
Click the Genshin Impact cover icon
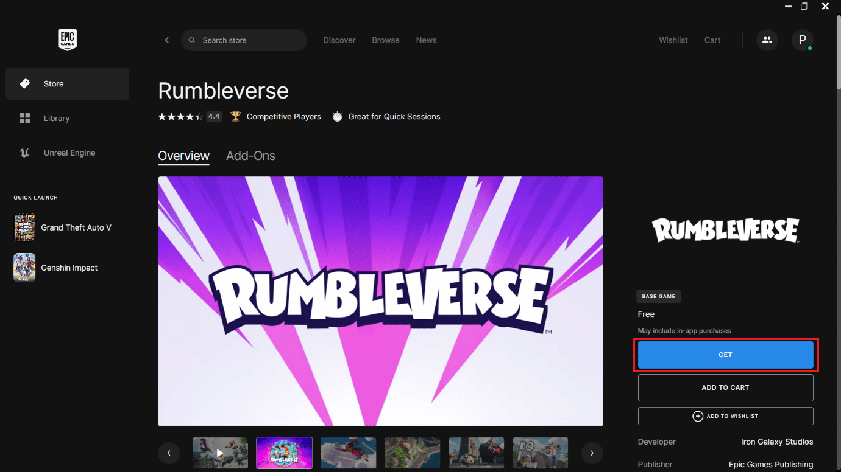coord(24,268)
